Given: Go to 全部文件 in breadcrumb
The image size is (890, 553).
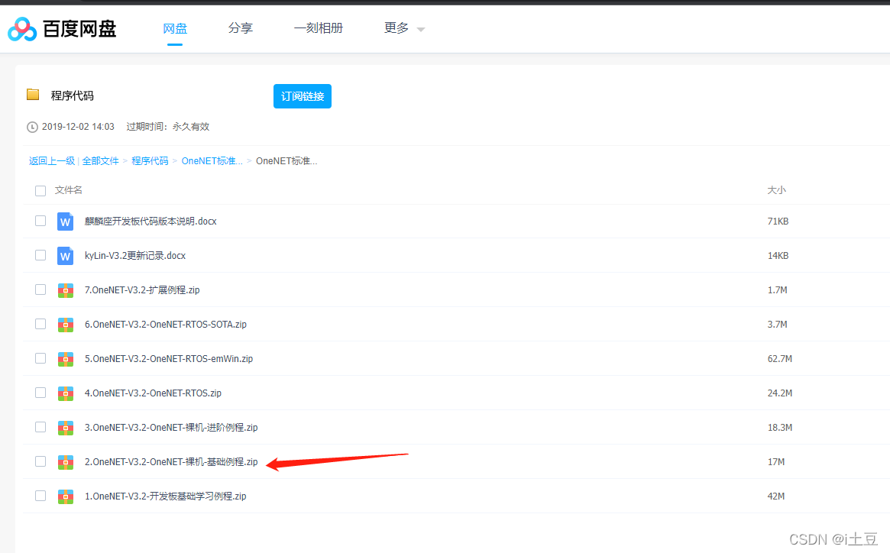Looking at the screenshot, I should point(101,161).
